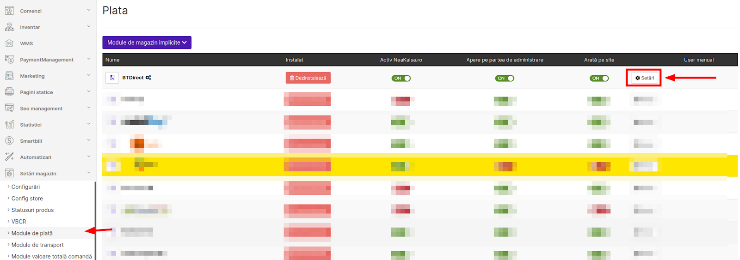Viewport: 740px width, 260px height.
Task: Click the Activ NeaKaisa.ro column header
Action: coord(401,60)
